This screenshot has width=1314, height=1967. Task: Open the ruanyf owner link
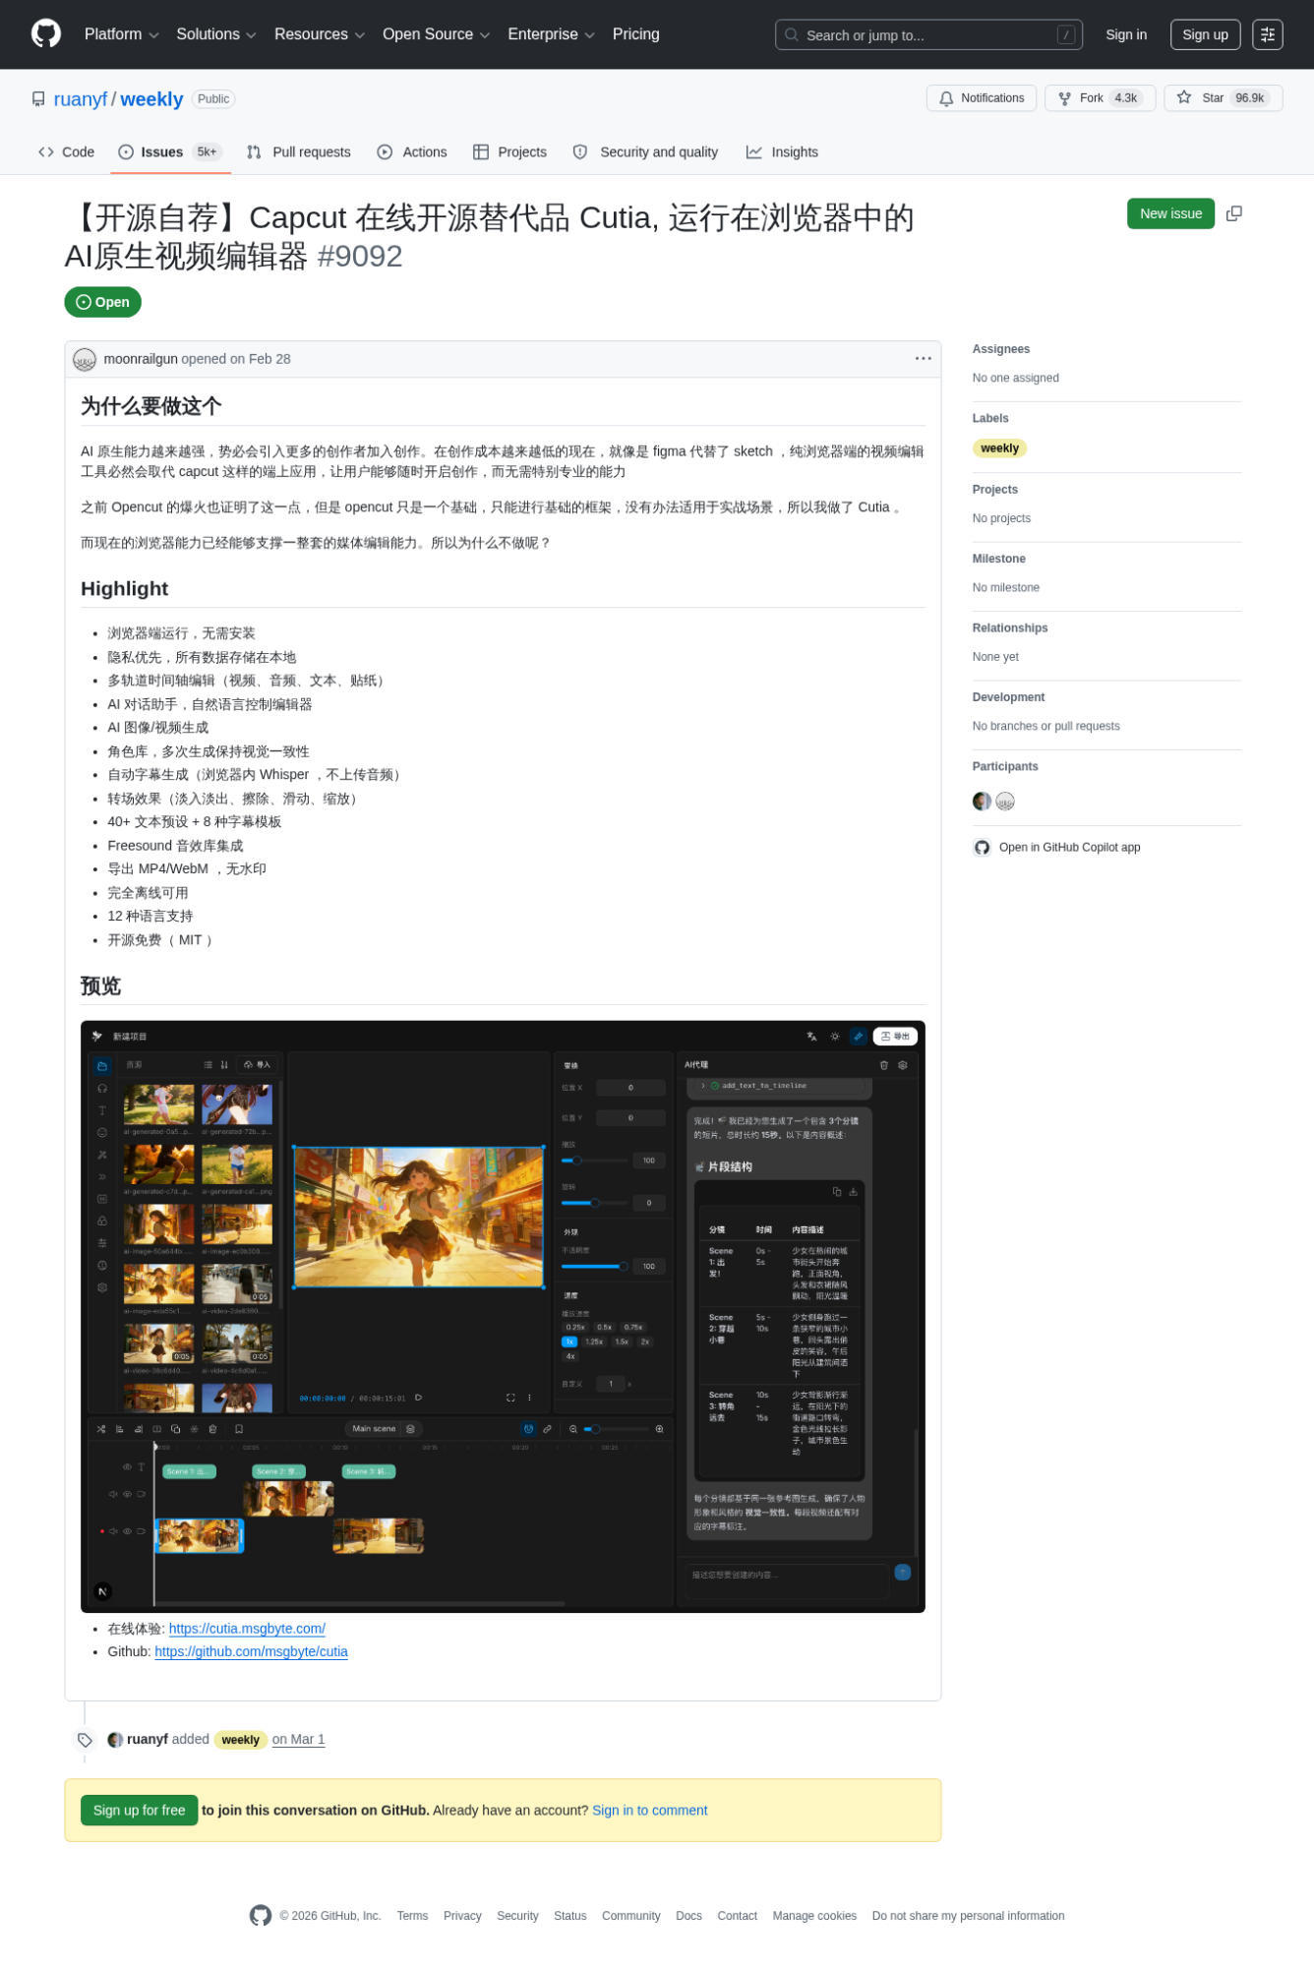pyautogui.click(x=81, y=99)
